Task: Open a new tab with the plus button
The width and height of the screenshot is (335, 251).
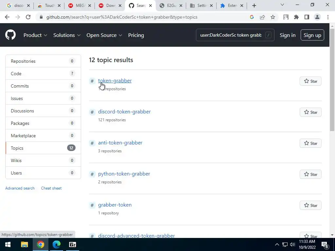Action: click(254, 6)
